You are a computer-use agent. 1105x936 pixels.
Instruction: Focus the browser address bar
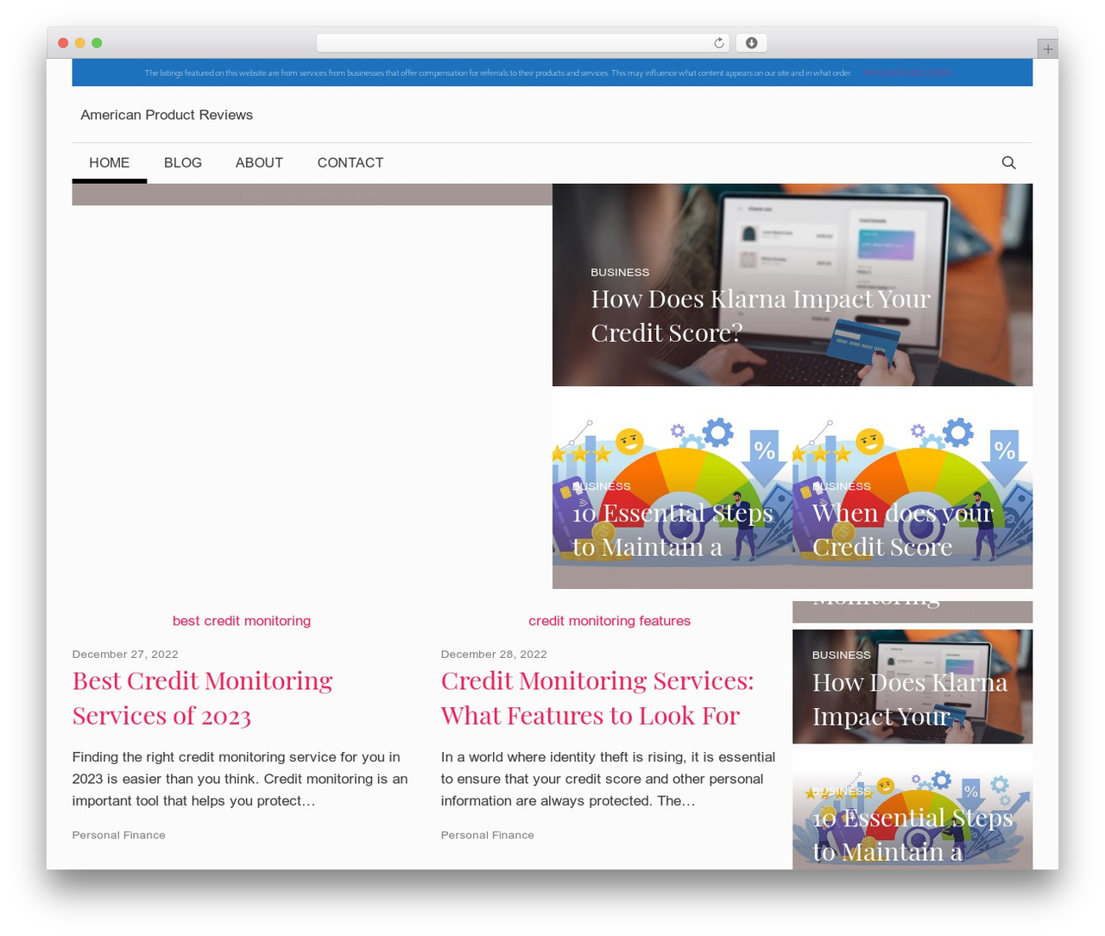pyautogui.click(x=523, y=43)
